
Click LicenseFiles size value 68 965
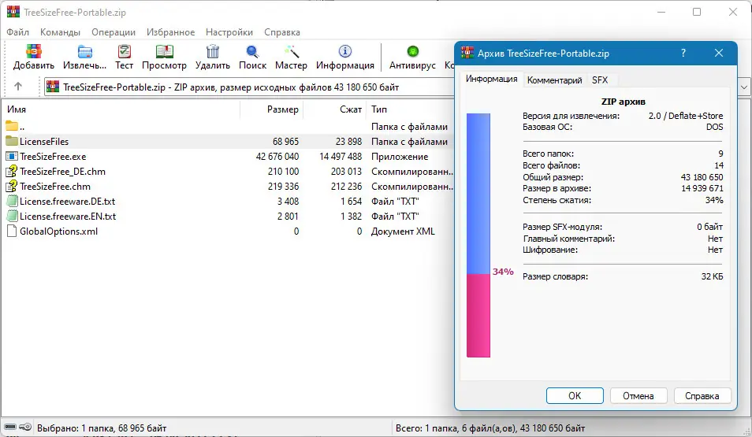tap(285, 142)
